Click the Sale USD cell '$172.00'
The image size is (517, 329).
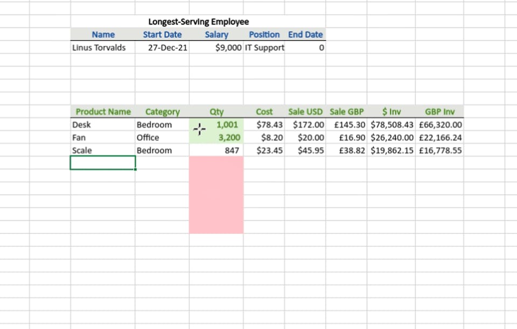point(305,125)
